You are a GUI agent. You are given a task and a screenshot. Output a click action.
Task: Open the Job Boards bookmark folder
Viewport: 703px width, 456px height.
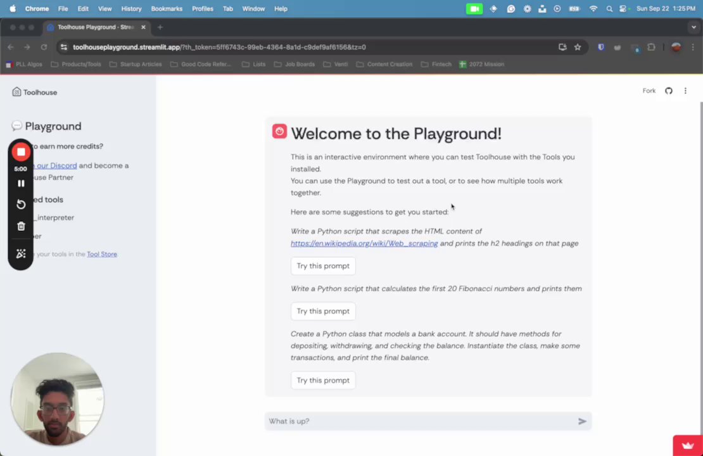coord(294,65)
